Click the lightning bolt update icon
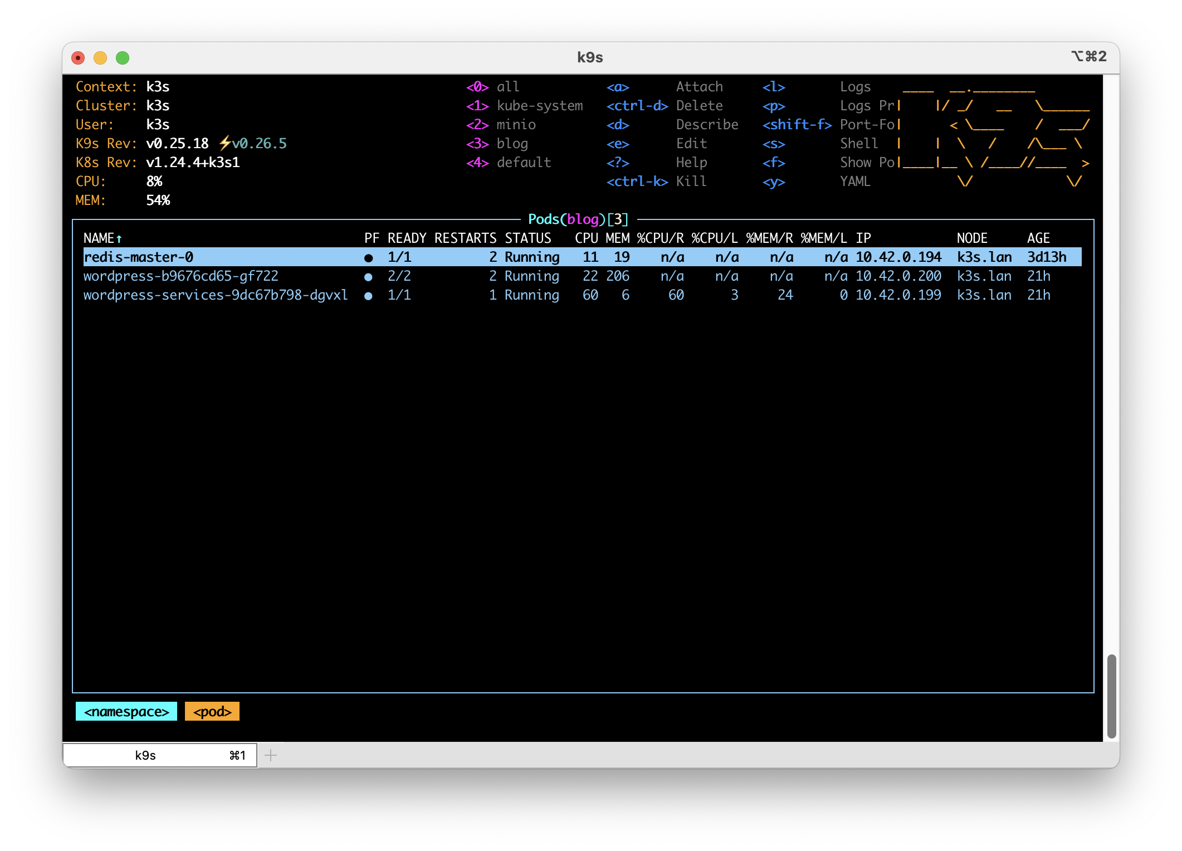The height and width of the screenshot is (851, 1182). (224, 143)
